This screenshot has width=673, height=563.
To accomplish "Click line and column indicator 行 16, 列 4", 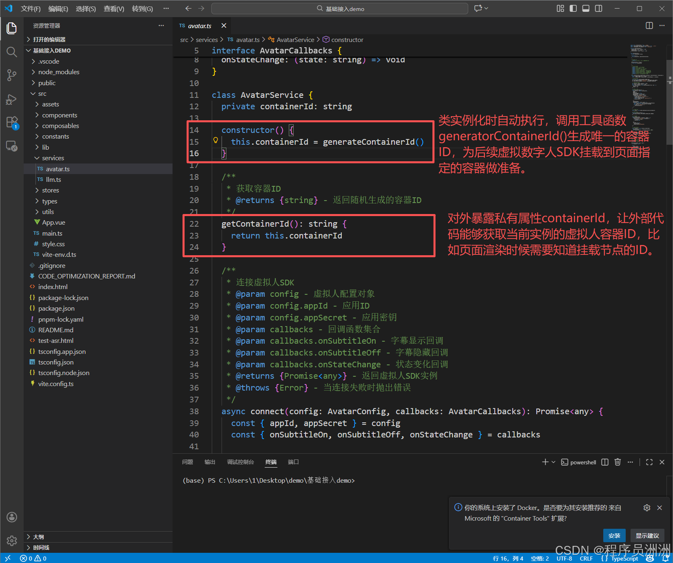I will click(508, 559).
